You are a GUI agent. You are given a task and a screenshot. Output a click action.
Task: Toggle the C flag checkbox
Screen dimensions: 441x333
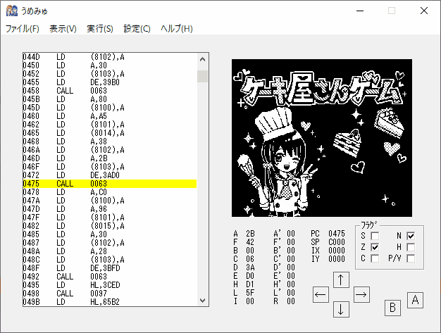(375, 258)
